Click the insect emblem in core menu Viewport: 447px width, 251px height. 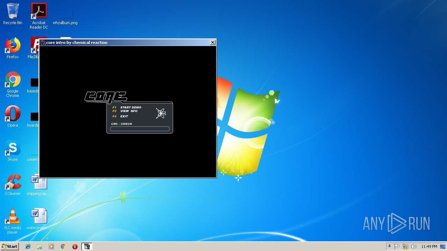point(161,113)
